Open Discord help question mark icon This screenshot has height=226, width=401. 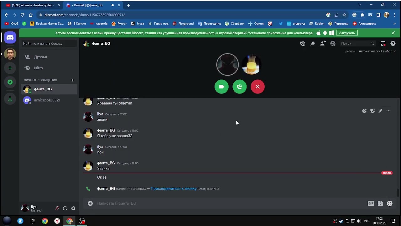(x=393, y=44)
